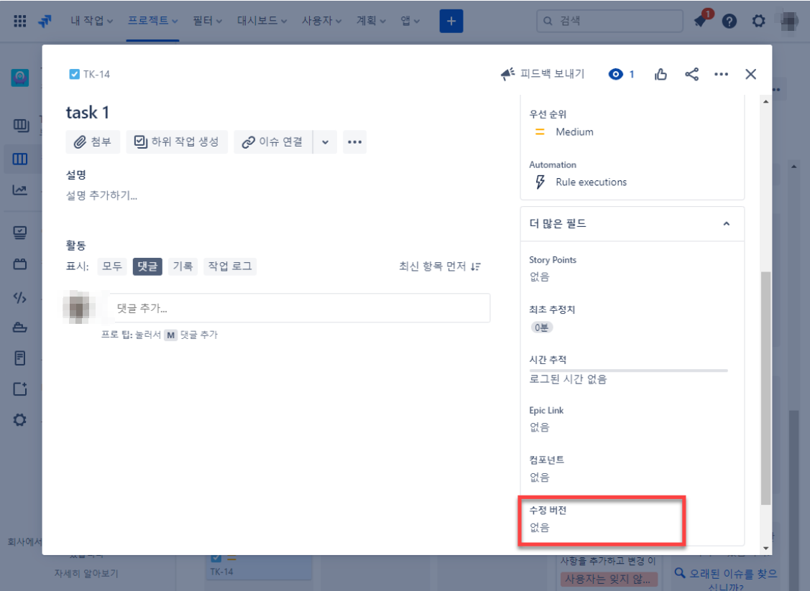Screen dimensions: 810x591
Task: Close the TK-14 issue dialog
Action: [x=750, y=75]
